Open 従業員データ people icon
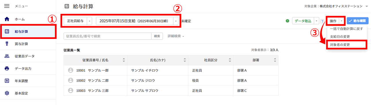371x105 pixels. [x=7, y=56]
